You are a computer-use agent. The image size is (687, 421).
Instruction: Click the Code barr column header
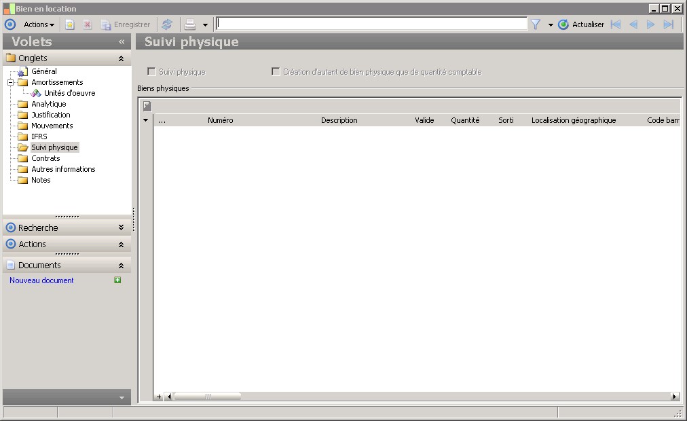(x=663, y=120)
